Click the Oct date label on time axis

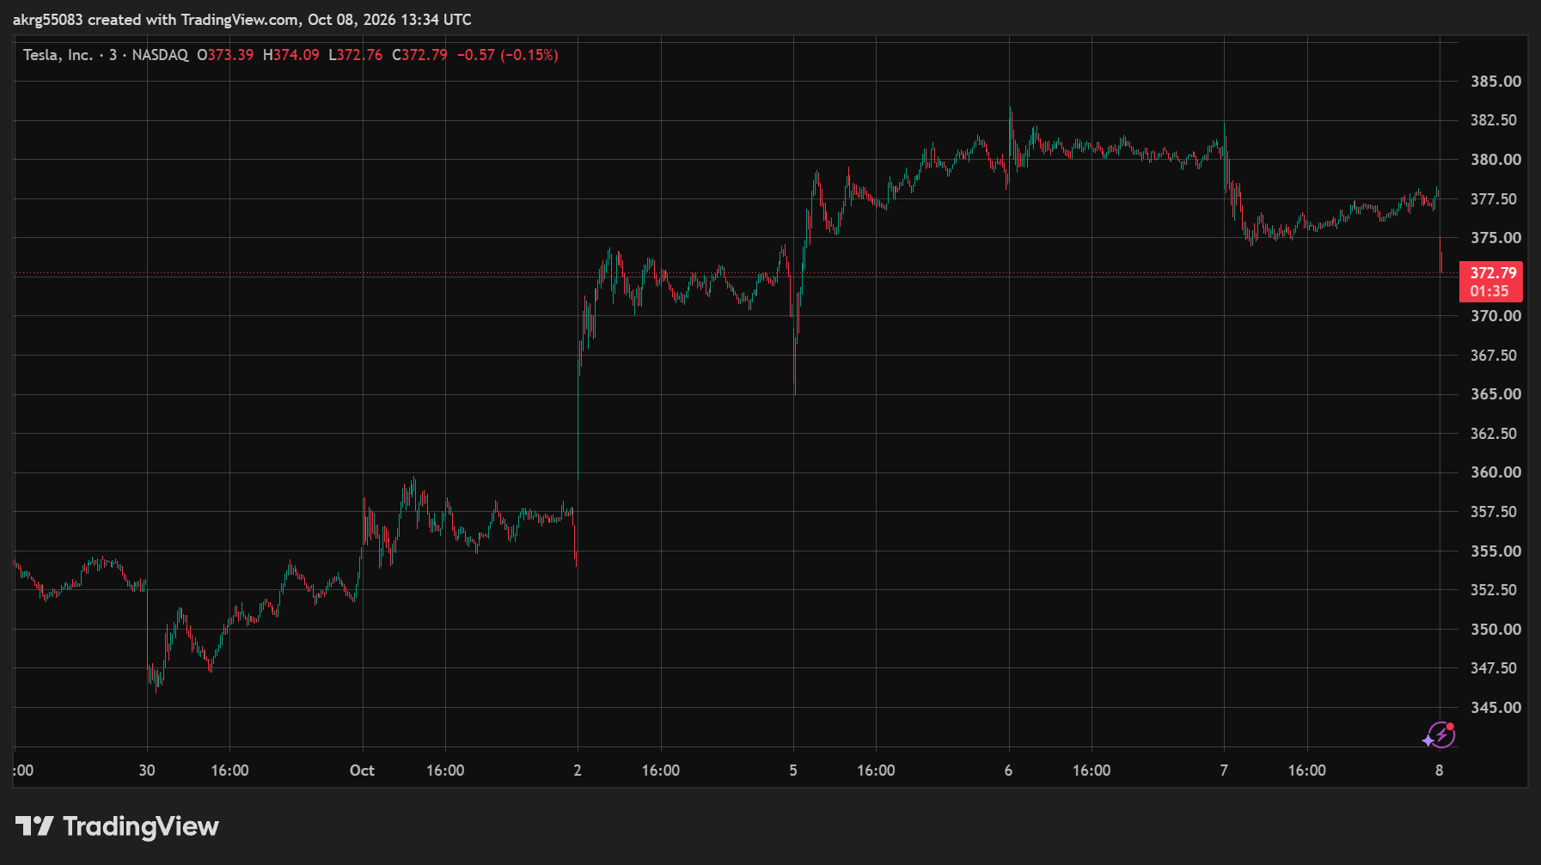pyautogui.click(x=362, y=771)
